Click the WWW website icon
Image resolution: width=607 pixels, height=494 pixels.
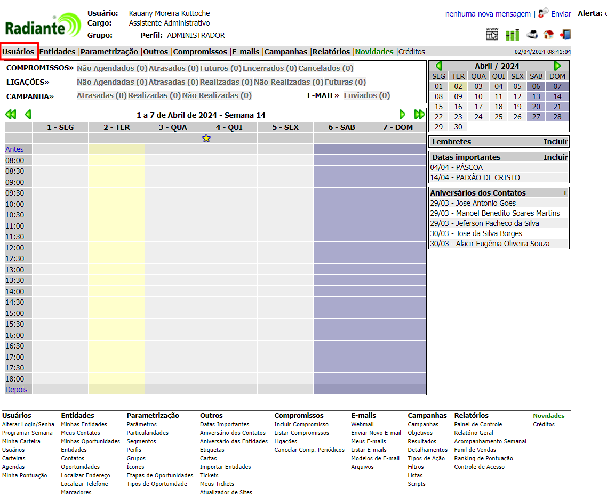click(492, 35)
